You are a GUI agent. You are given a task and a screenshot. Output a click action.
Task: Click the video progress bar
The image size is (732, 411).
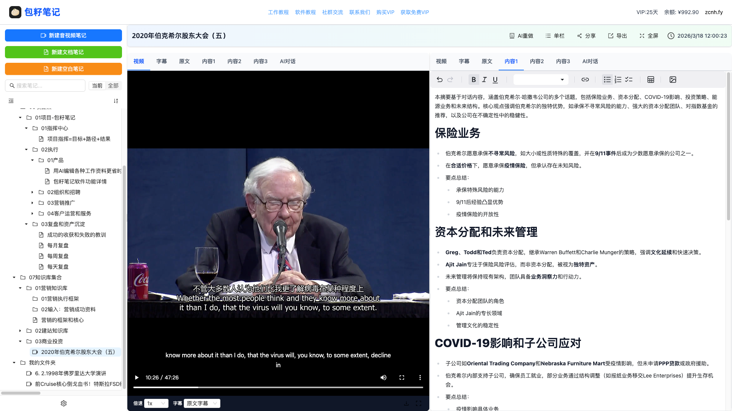click(278, 387)
